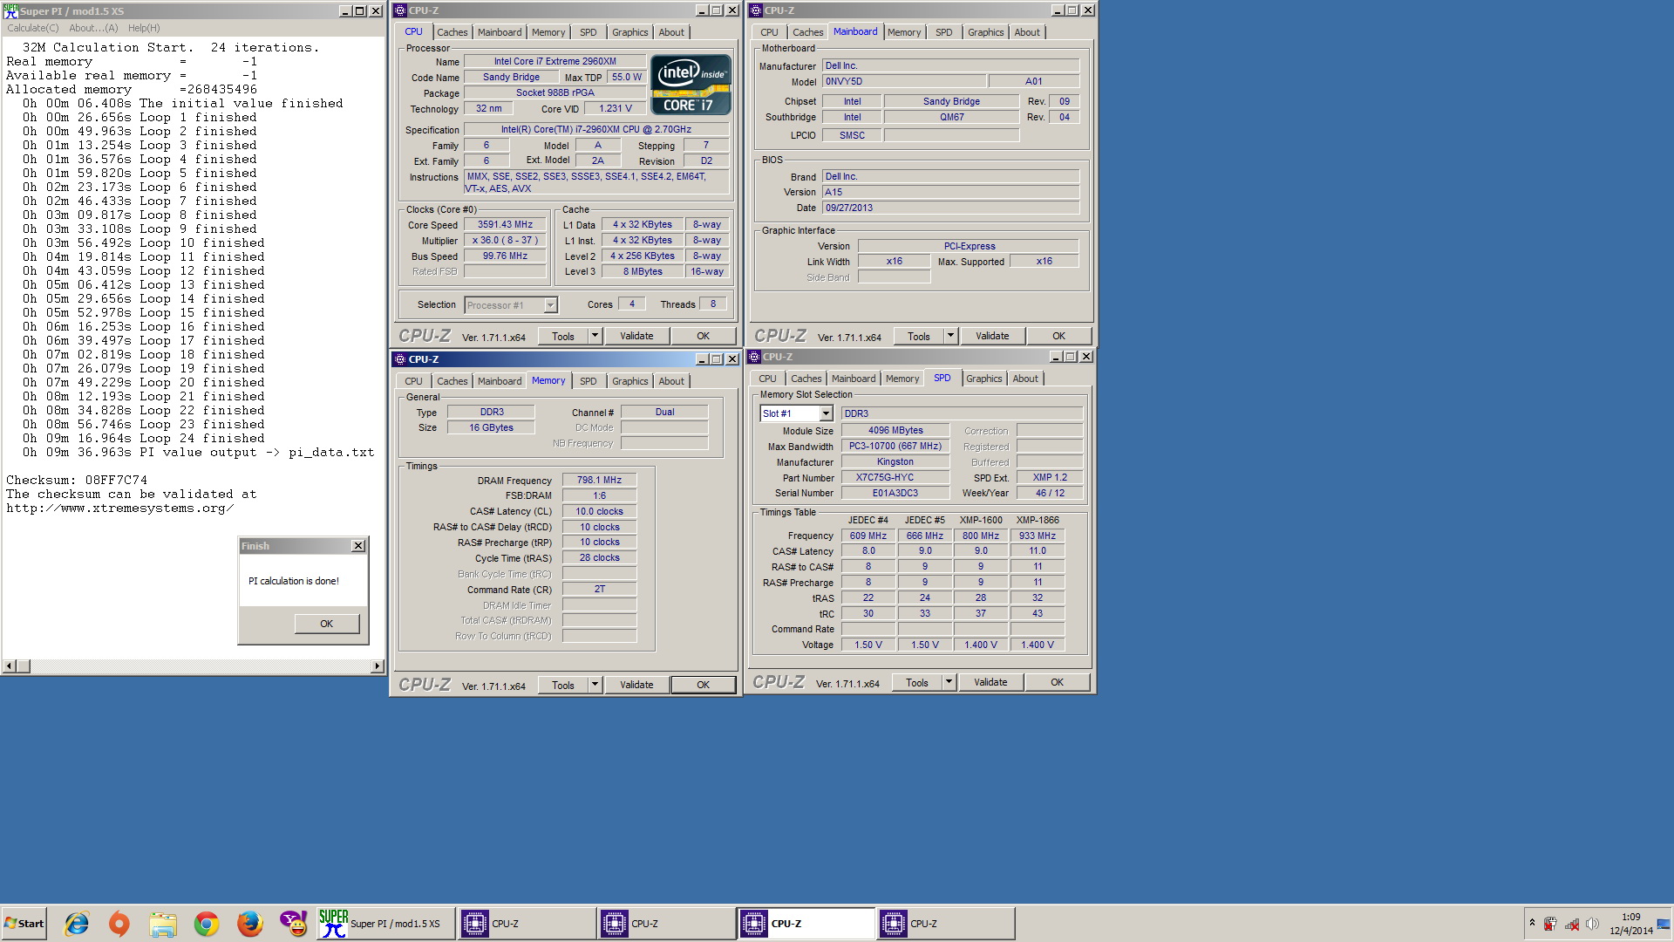The image size is (1674, 942).
Task: Click CPU-Z CPU window title icon
Action: (400, 10)
